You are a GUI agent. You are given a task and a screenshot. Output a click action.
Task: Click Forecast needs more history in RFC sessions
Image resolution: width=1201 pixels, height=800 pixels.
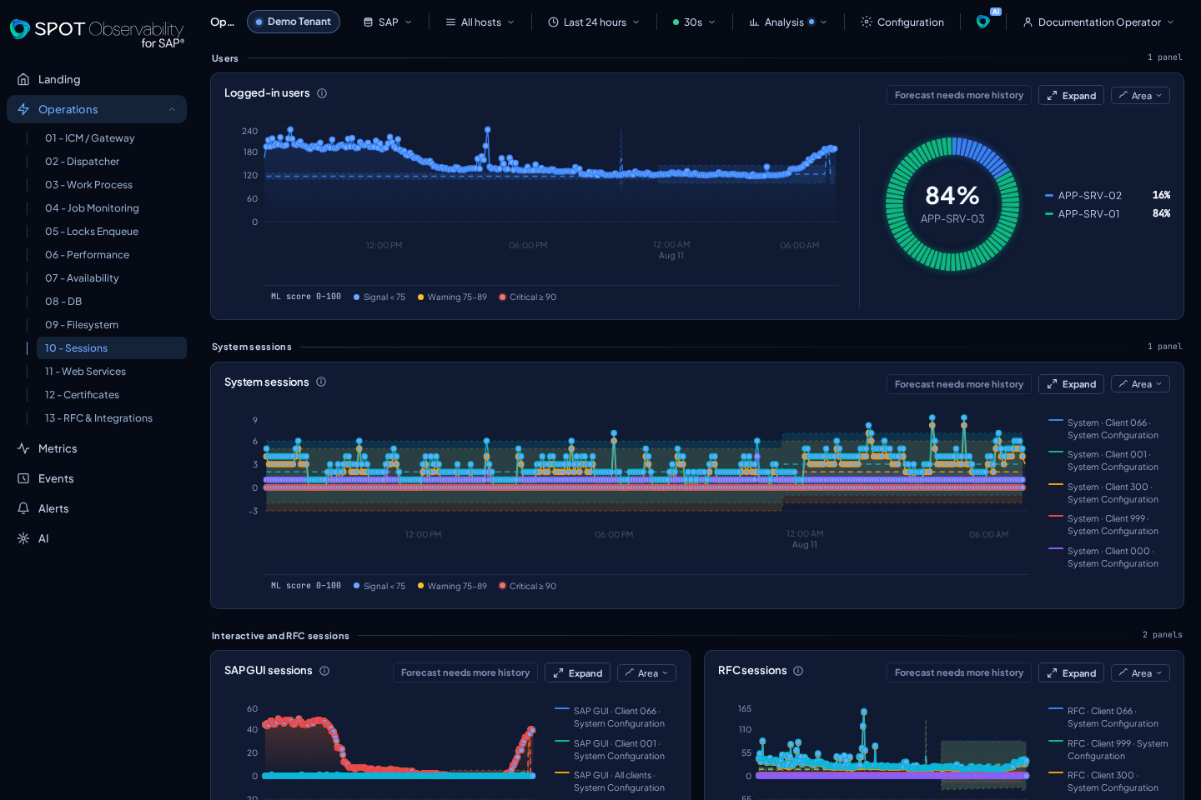pos(959,673)
